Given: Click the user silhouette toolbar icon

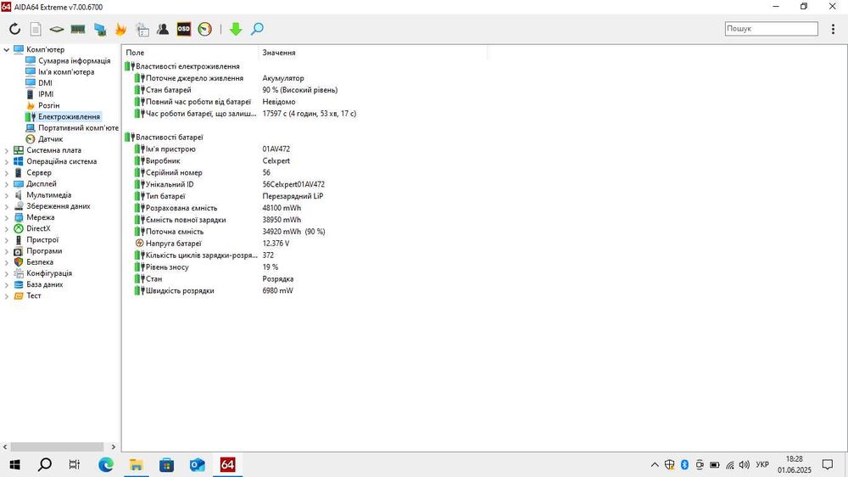Looking at the screenshot, I should pyautogui.click(x=163, y=29).
